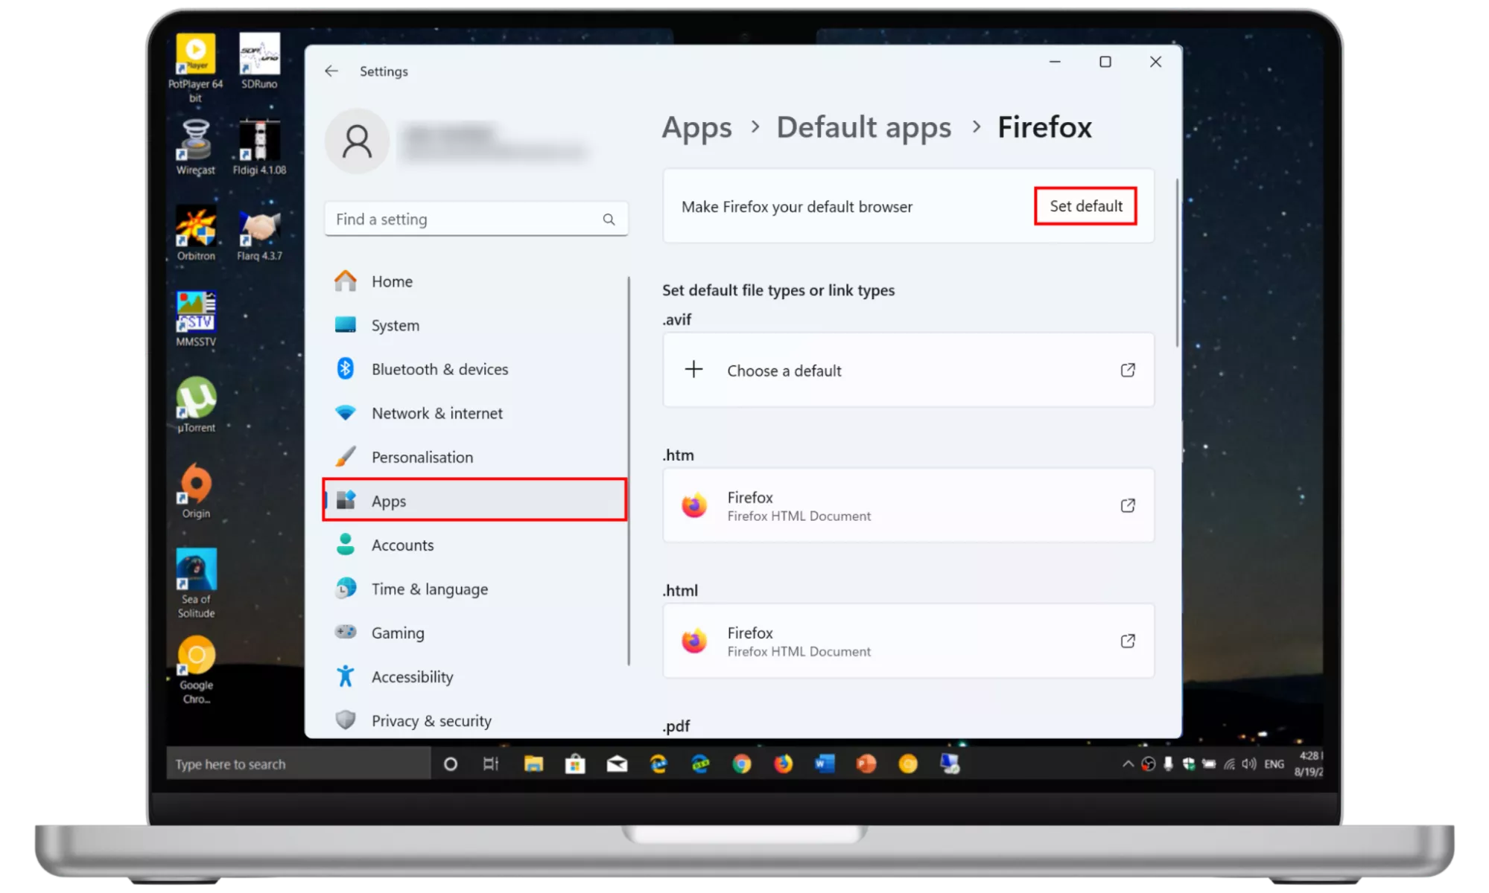
Task: Select Network & internet in sidebar
Action: point(436,413)
